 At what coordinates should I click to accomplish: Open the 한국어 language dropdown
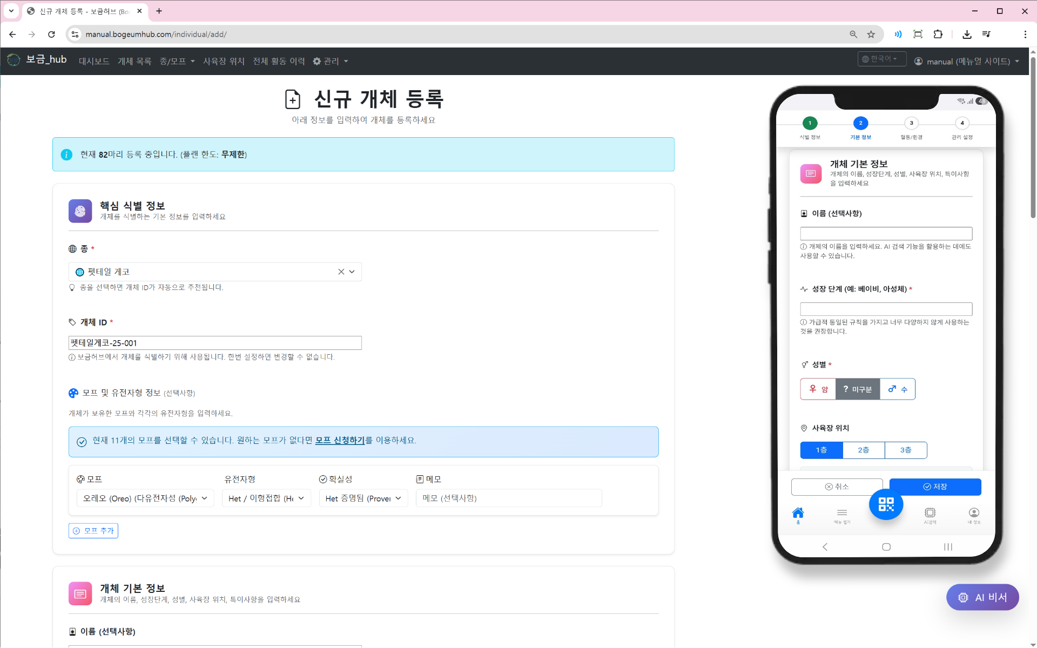pyautogui.click(x=881, y=58)
